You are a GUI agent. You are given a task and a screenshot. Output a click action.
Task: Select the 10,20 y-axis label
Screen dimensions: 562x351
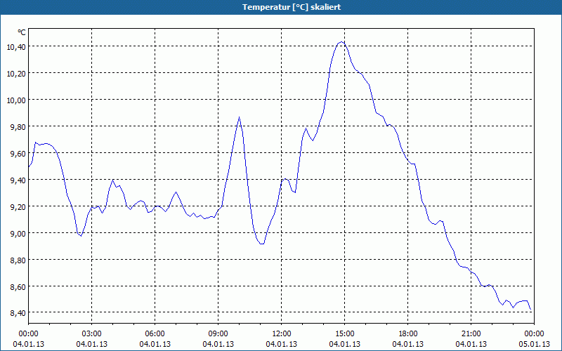coord(16,73)
